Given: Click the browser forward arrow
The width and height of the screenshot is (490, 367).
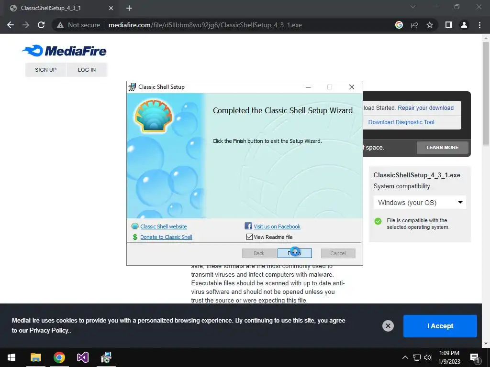Looking at the screenshot, I should (x=26, y=25).
